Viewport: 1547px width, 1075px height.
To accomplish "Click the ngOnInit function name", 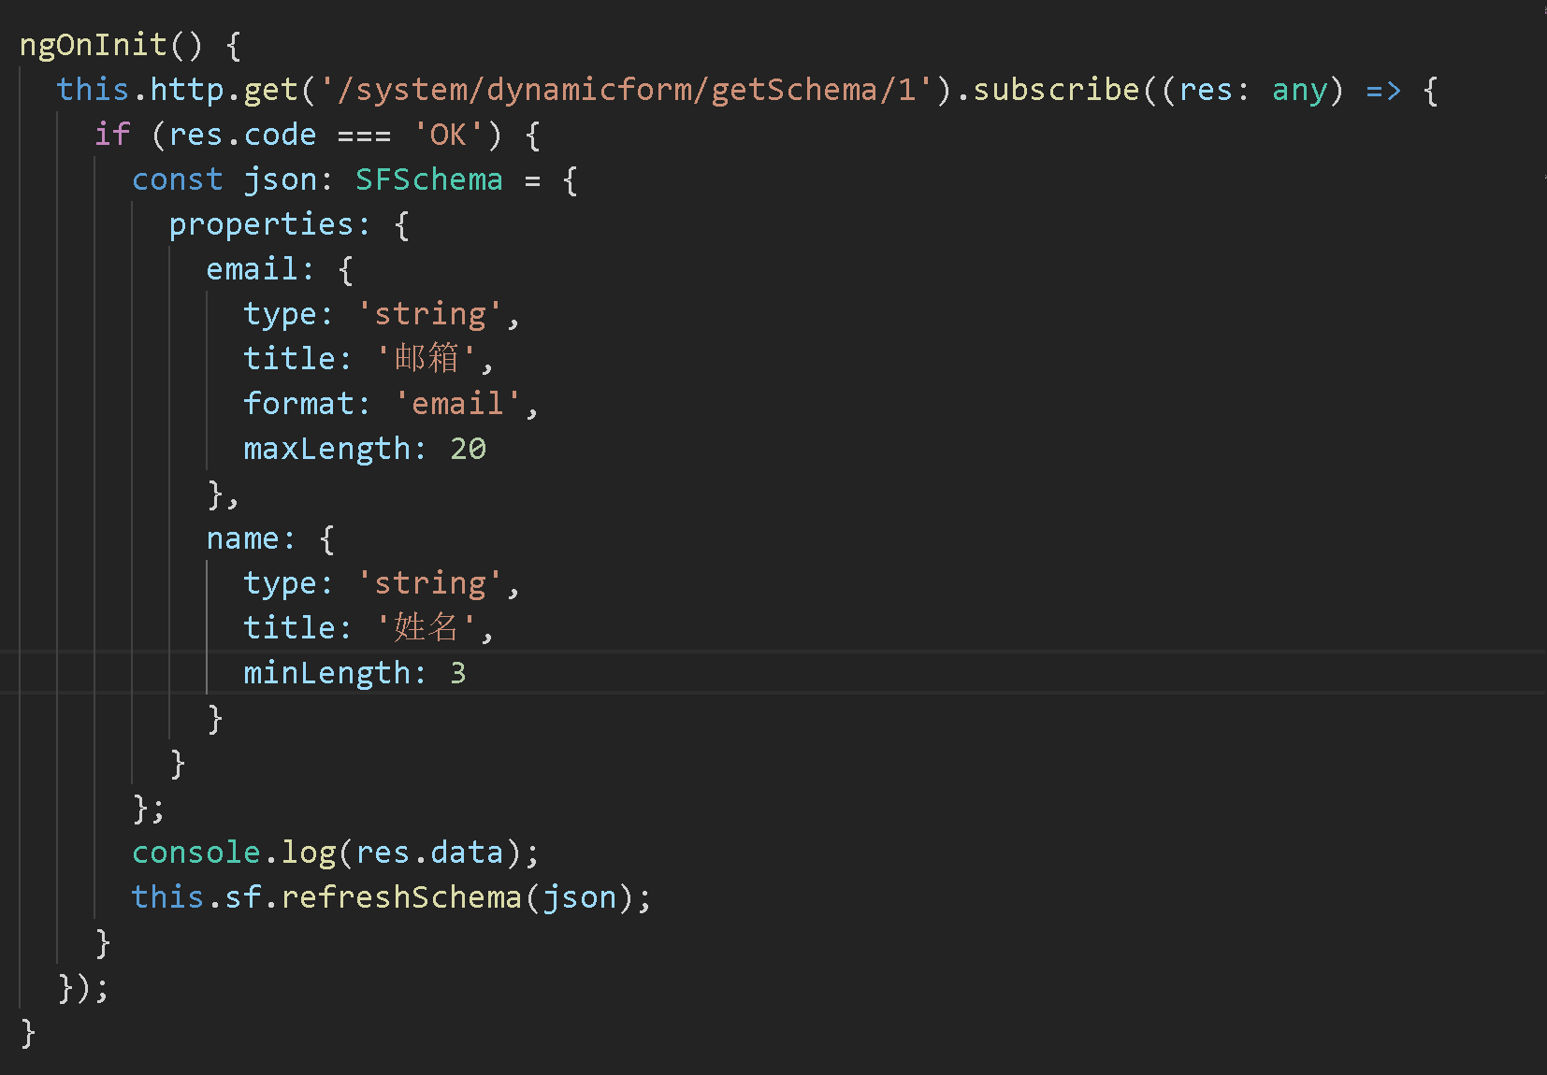I will [94, 44].
